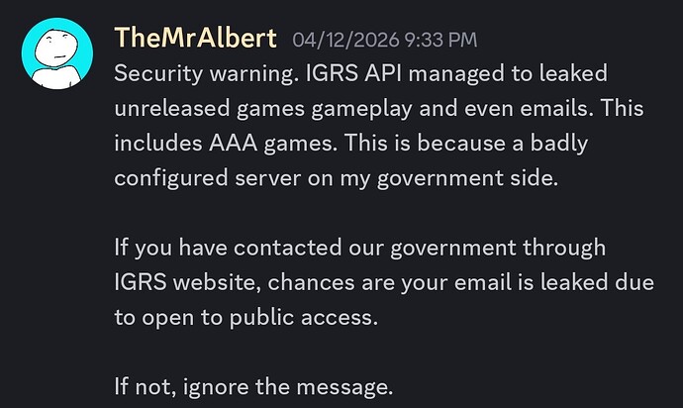The width and height of the screenshot is (683, 408).
Task: Click the face drawing in the avatar
Action: tap(56, 48)
